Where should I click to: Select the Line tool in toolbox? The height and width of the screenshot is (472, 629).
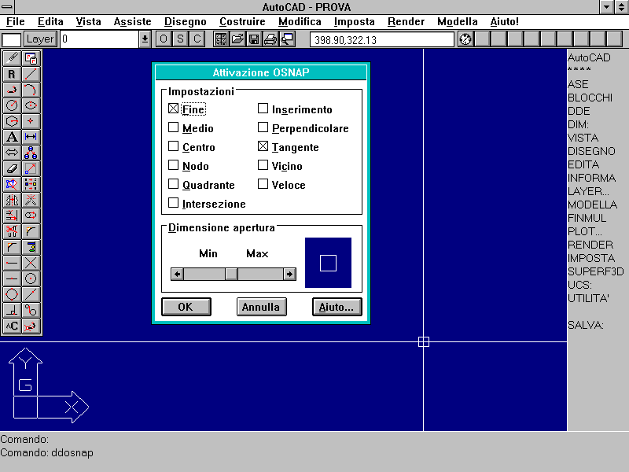tap(31, 74)
